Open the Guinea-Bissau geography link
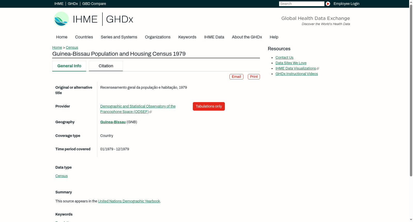This screenshot has height=222, width=413. click(113, 122)
